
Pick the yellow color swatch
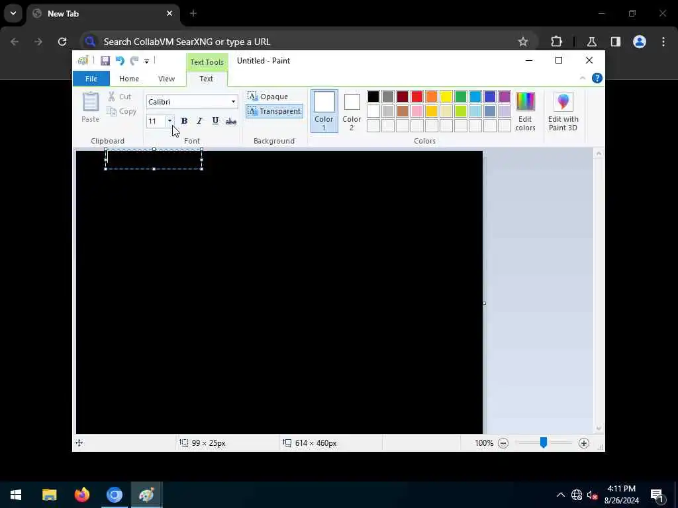coord(446,97)
